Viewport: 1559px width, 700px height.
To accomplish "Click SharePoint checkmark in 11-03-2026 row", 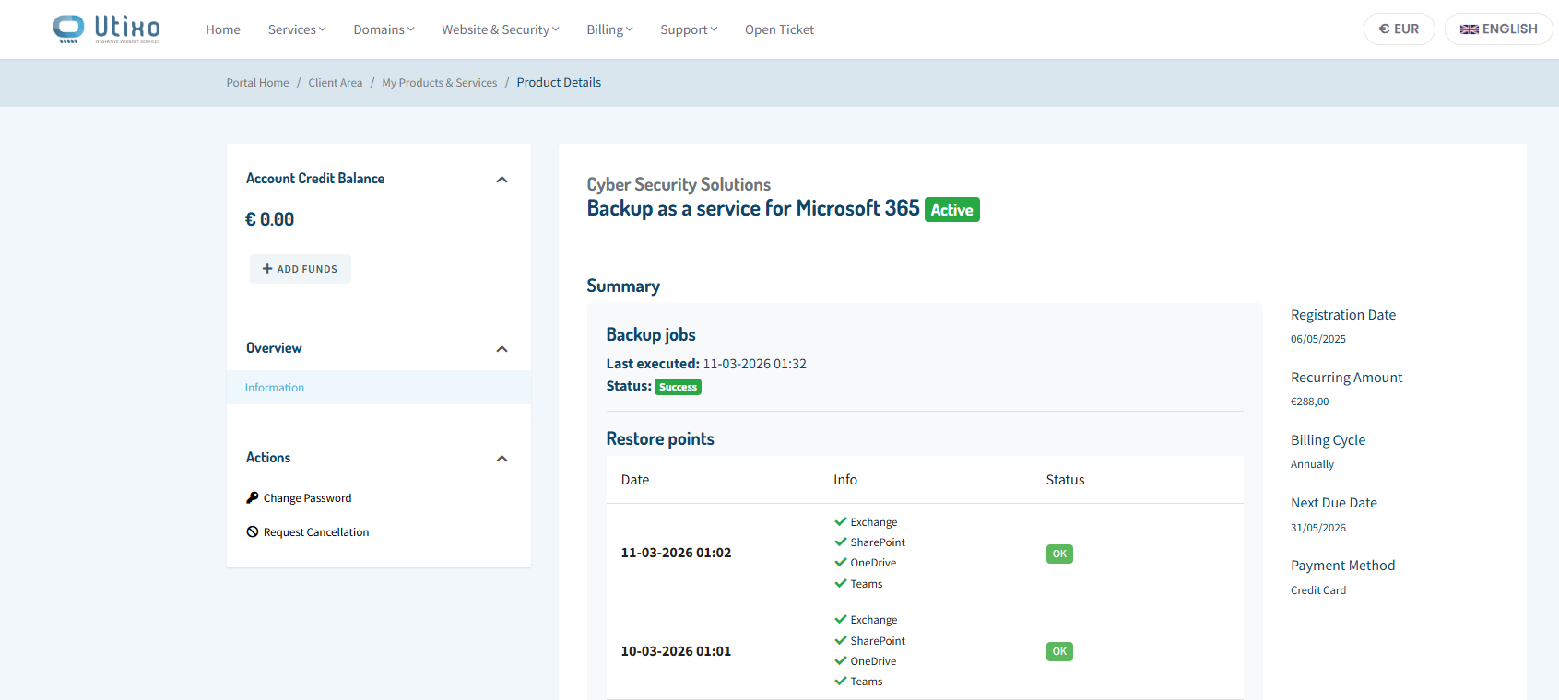I will pos(840,542).
